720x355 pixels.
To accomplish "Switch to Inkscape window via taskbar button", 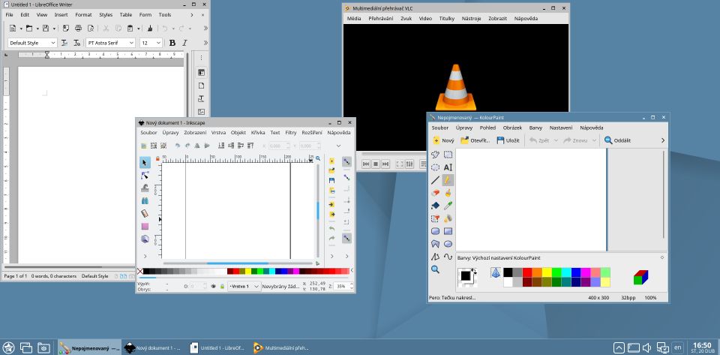I will (x=153, y=348).
